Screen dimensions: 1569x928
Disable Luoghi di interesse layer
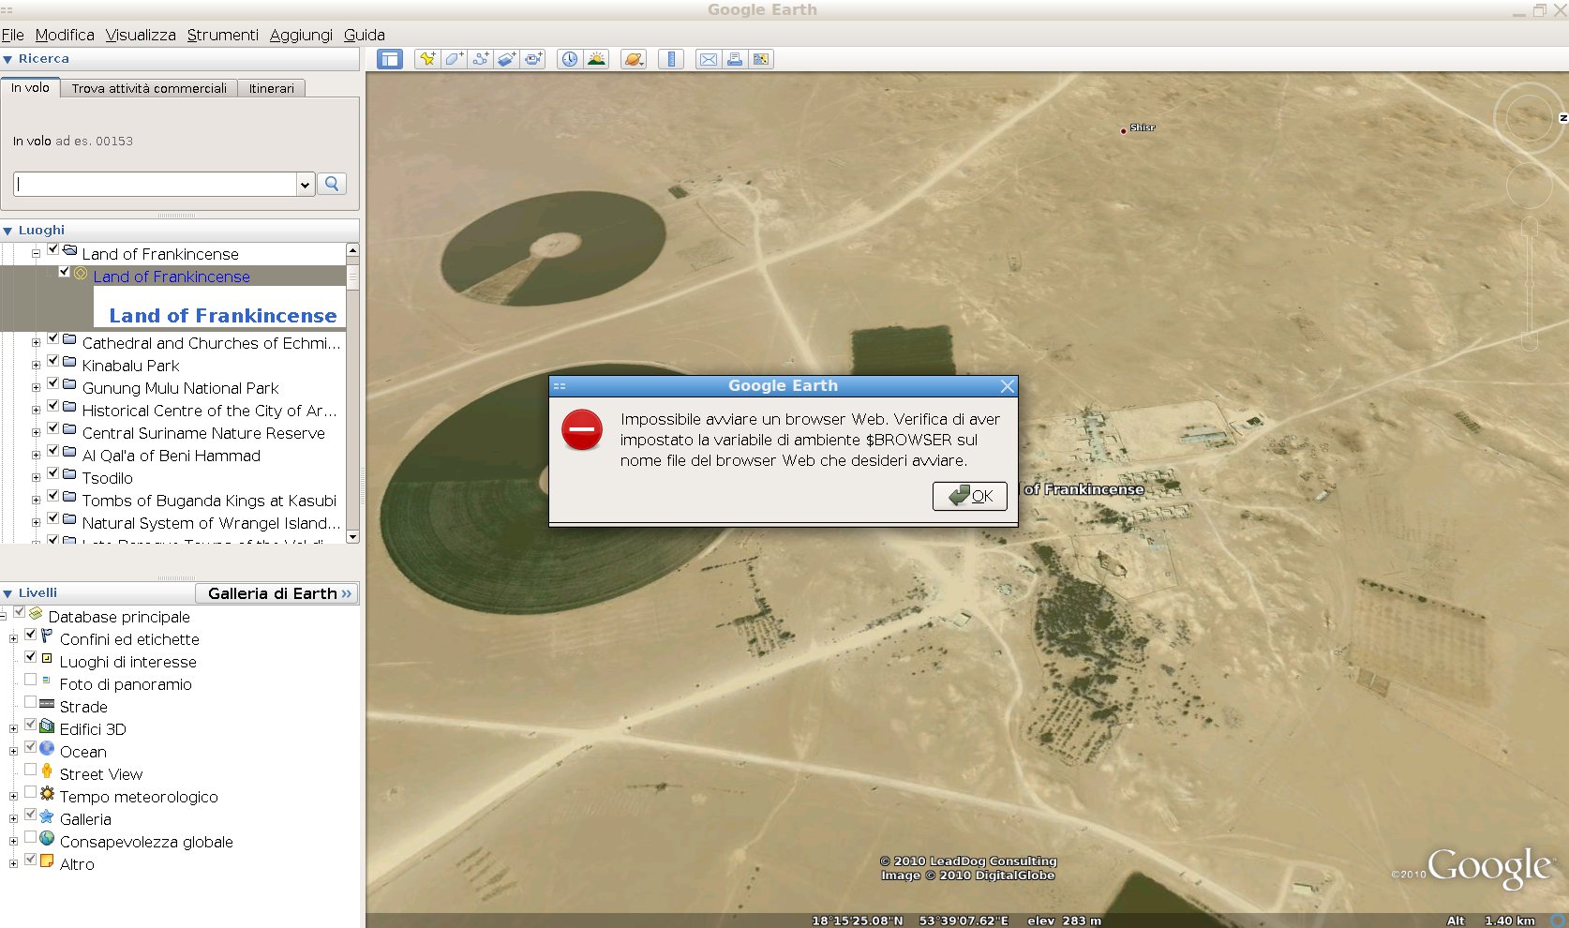coord(31,656)
